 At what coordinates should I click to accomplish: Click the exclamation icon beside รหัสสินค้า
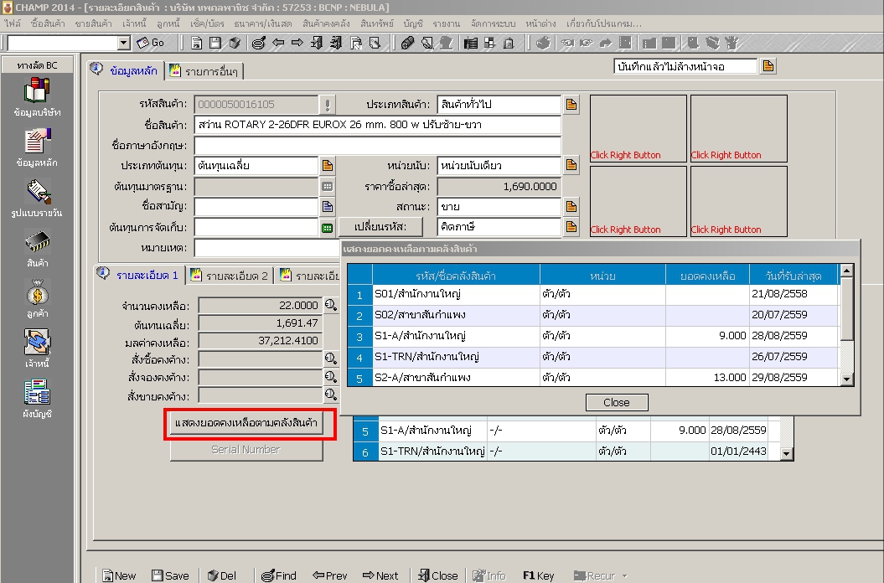[x=327, y=105]
